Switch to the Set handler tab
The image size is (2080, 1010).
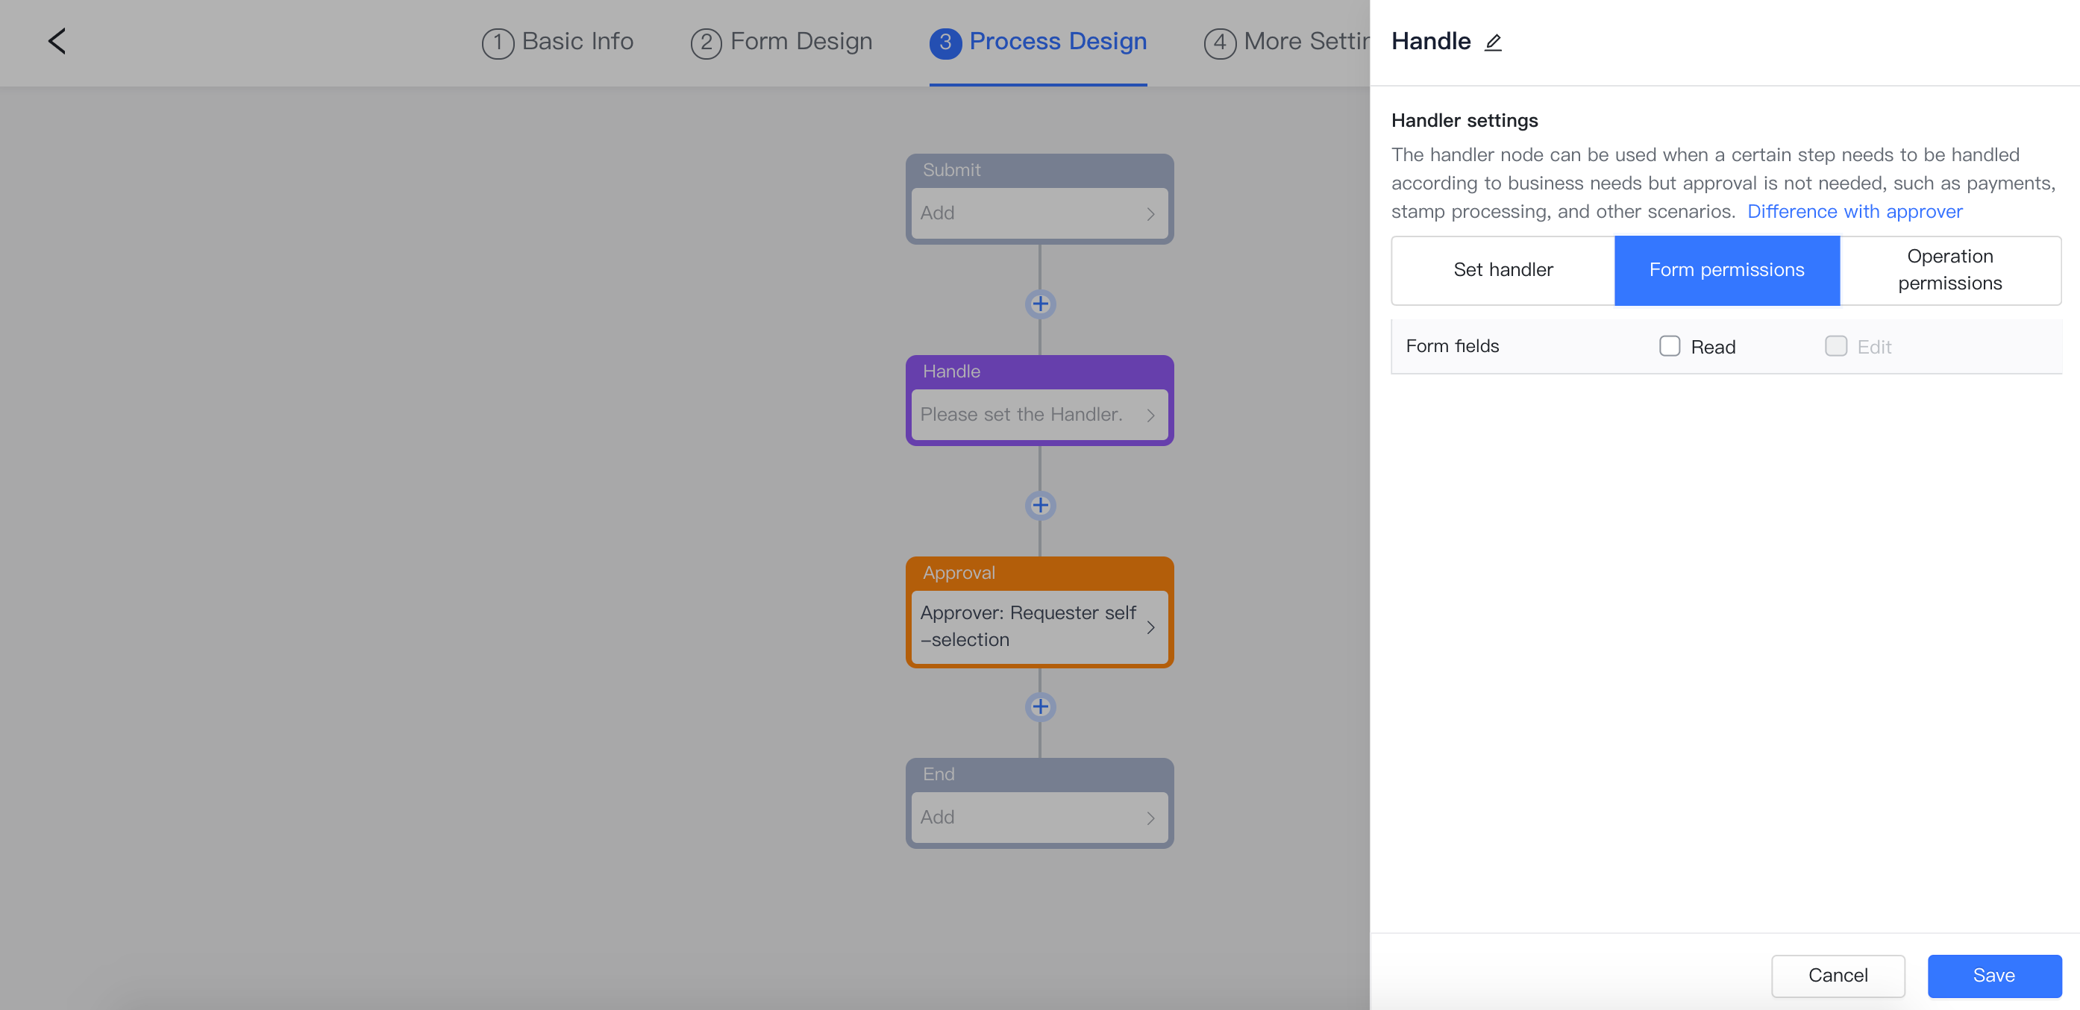tap(1503, 269)
